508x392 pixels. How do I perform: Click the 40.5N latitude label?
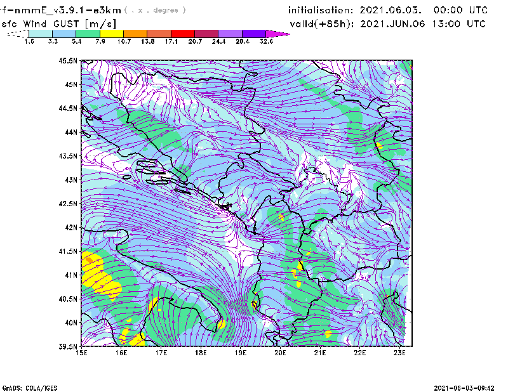coord(68,299)
